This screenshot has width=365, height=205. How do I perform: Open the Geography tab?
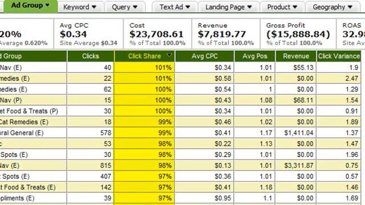tap(332, 7)
